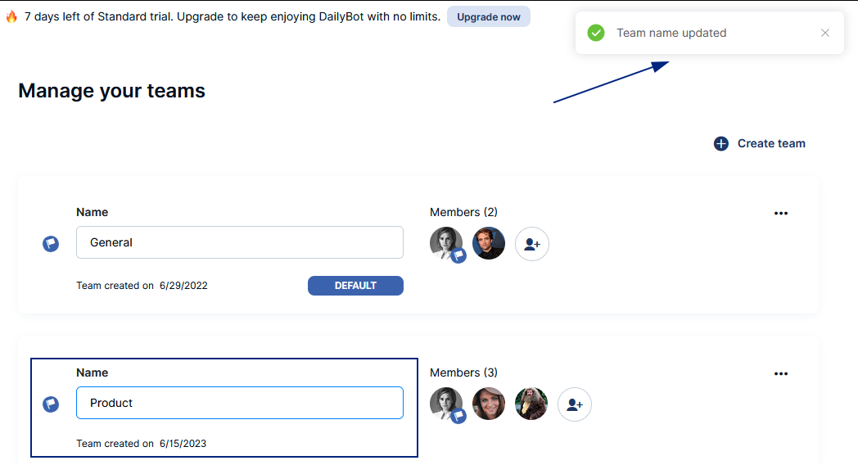The width and height of the screenshot is (858, 465).
Task: Click the add member icon in General team
Action: click(x=532, y=244)
